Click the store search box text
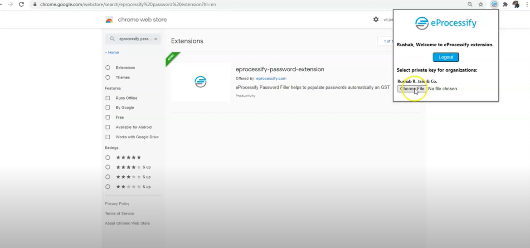The height and width of the screenshot is (248, 530). tap(136, 39)
